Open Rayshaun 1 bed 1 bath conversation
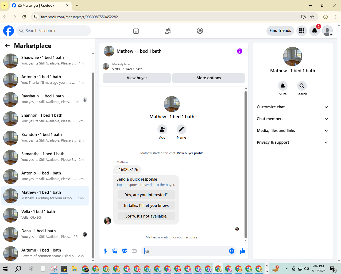This screenshot has height=274, width=341. (45, 100)
